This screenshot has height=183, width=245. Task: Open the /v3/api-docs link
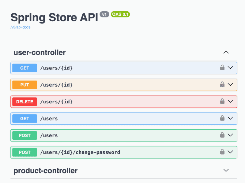point(20,27)
